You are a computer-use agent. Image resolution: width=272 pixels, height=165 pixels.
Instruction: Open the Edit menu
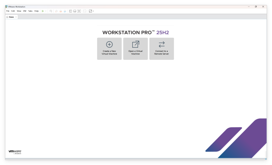[x=13, y=11]
